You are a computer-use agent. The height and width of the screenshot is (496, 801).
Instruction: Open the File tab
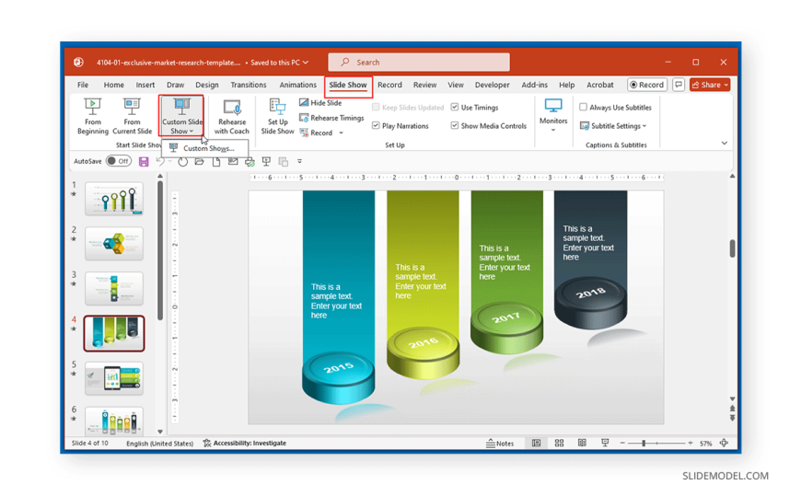click(83, 85)
